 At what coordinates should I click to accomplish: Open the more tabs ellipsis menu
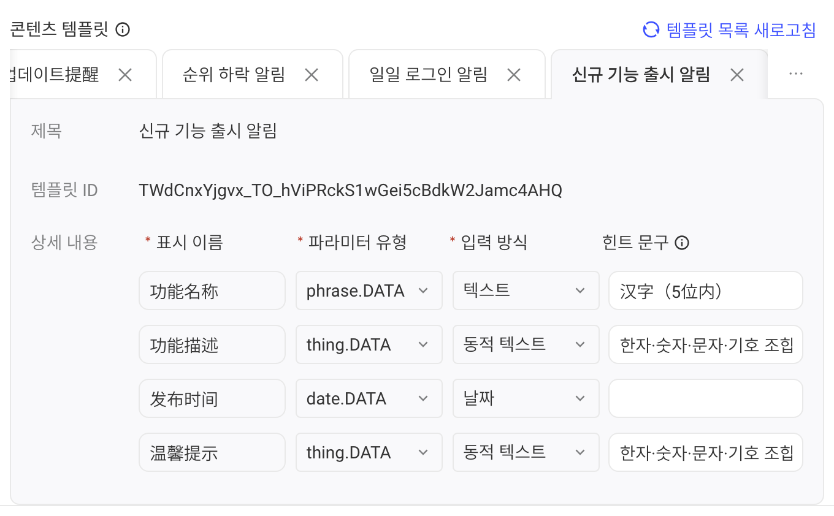pos(796,74)
